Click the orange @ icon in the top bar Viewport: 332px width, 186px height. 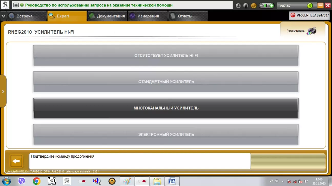[x=254, y=5]
